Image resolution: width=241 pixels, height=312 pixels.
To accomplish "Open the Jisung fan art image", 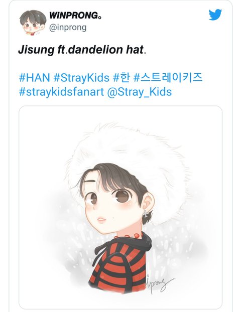I will pos(120,207).
